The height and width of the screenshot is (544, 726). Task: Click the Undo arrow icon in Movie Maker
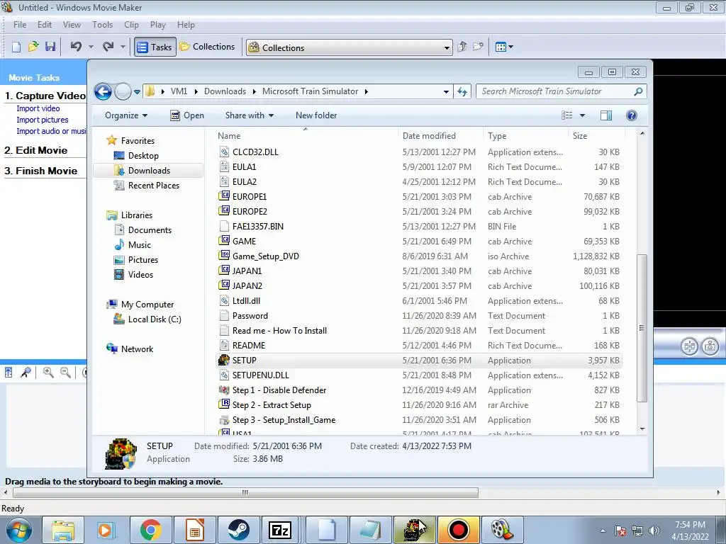click(x=76, y=47)
